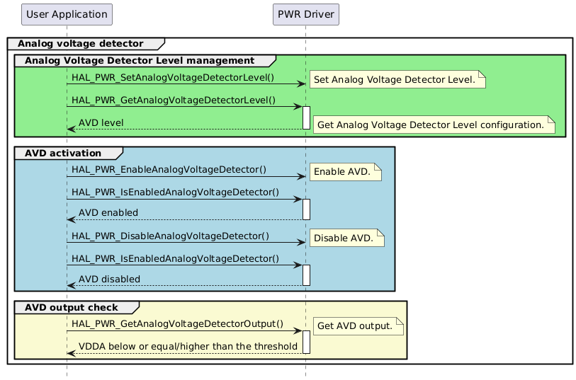Click 'Set Analog Voltage Detector Level.' note
Viewport: 576px width, 380px height.
coord(398,79)
